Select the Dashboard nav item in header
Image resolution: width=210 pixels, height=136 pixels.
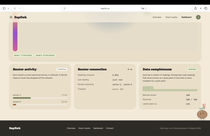click(187, 17)
